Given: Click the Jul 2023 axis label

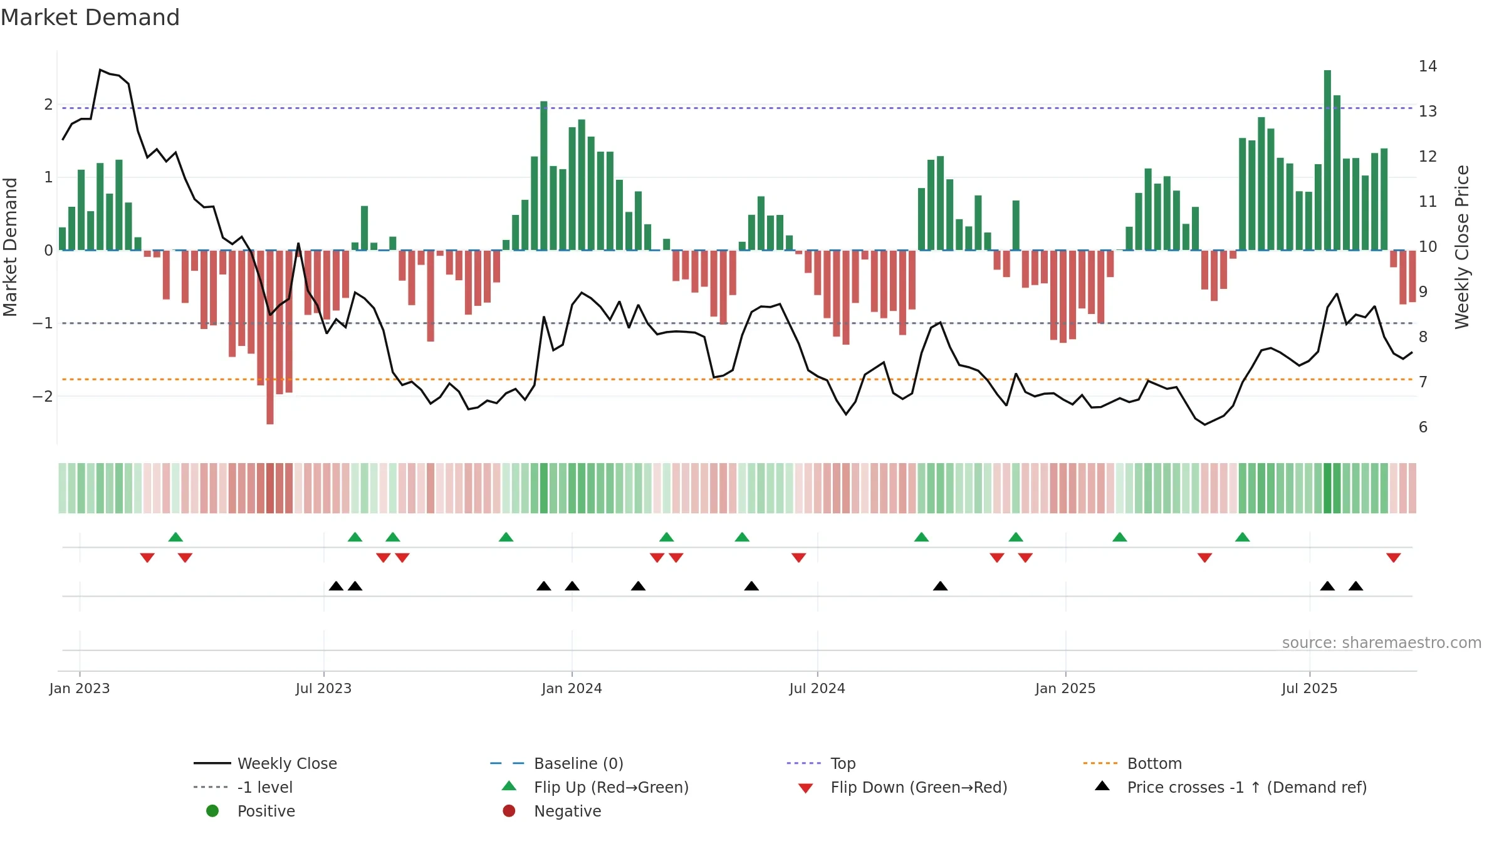Looking at the screenshot, I should 323,688.
